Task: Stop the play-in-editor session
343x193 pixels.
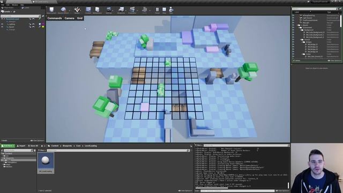Action: (x=165, y=10)
